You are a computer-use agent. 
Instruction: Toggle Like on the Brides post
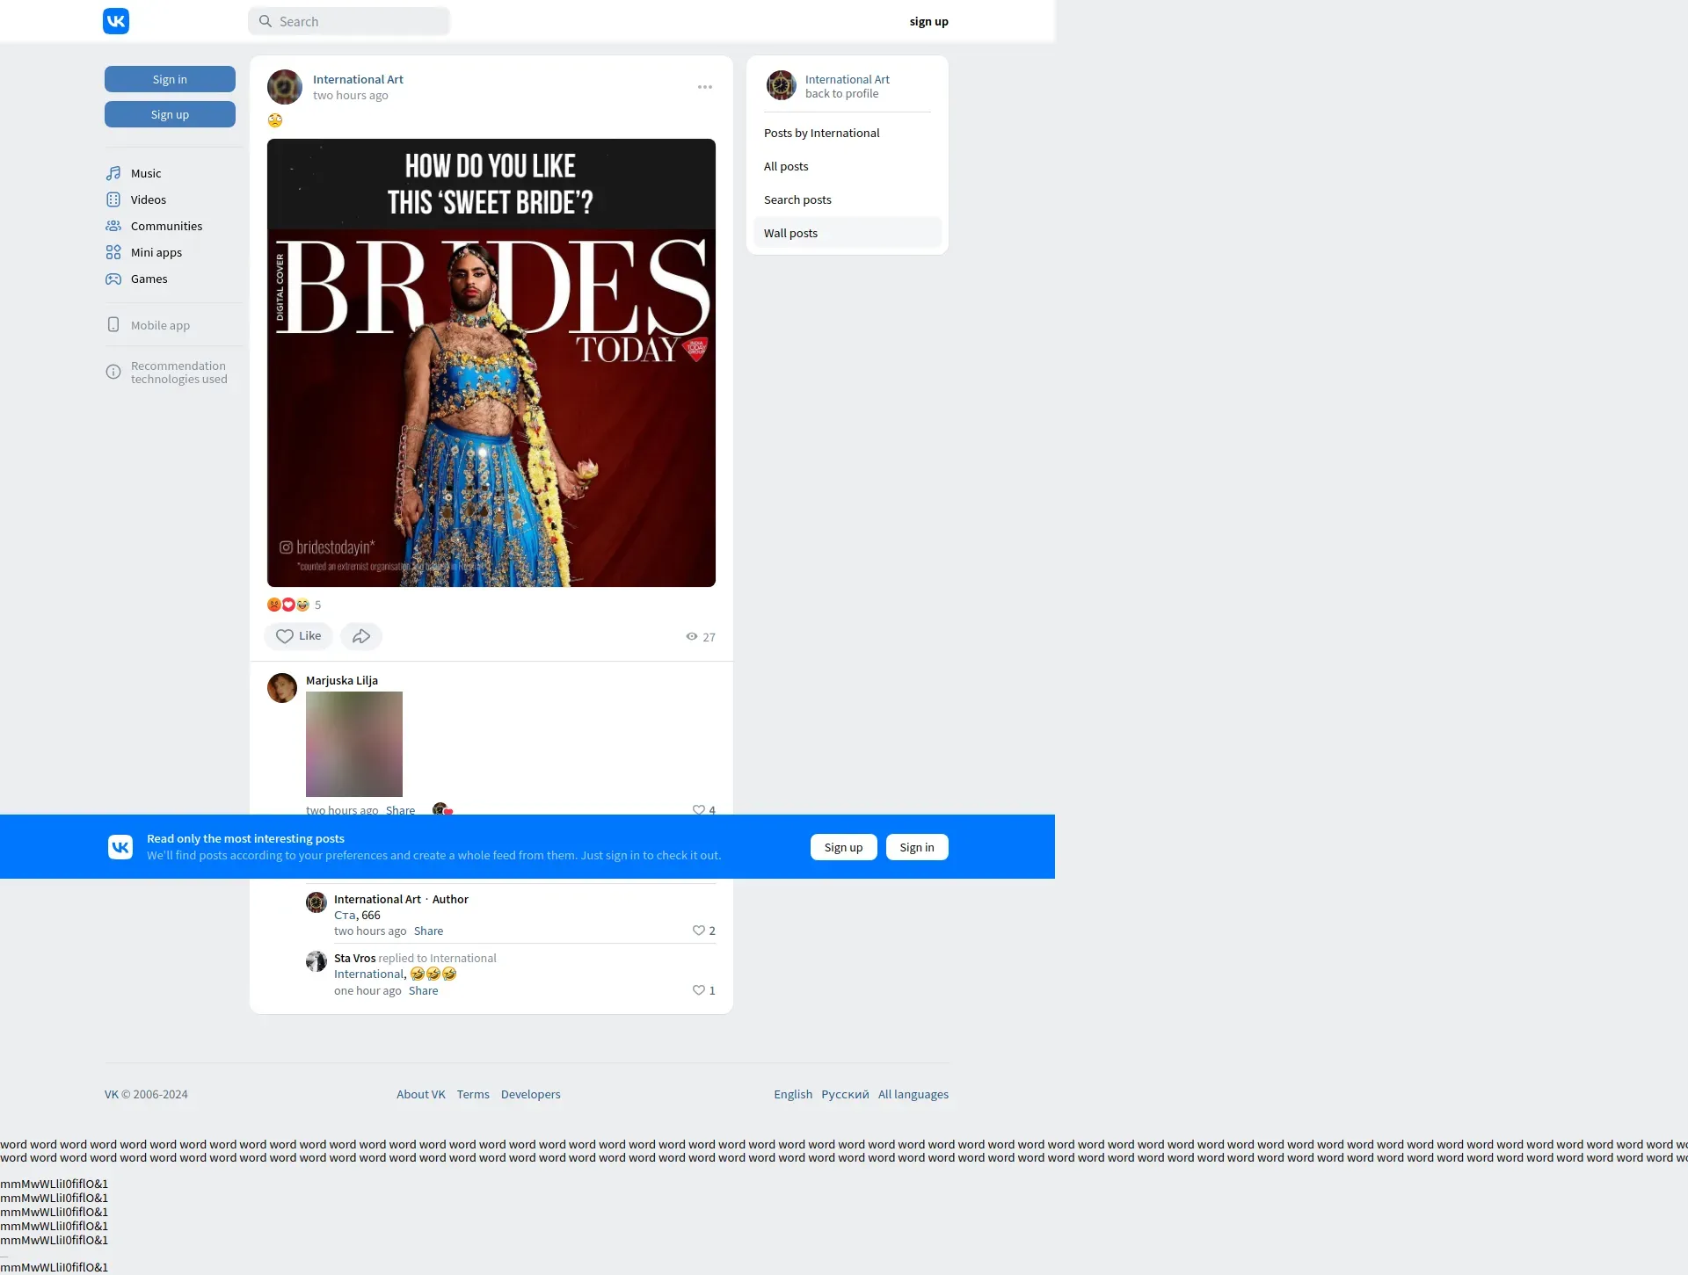click(x=298, y=636)
